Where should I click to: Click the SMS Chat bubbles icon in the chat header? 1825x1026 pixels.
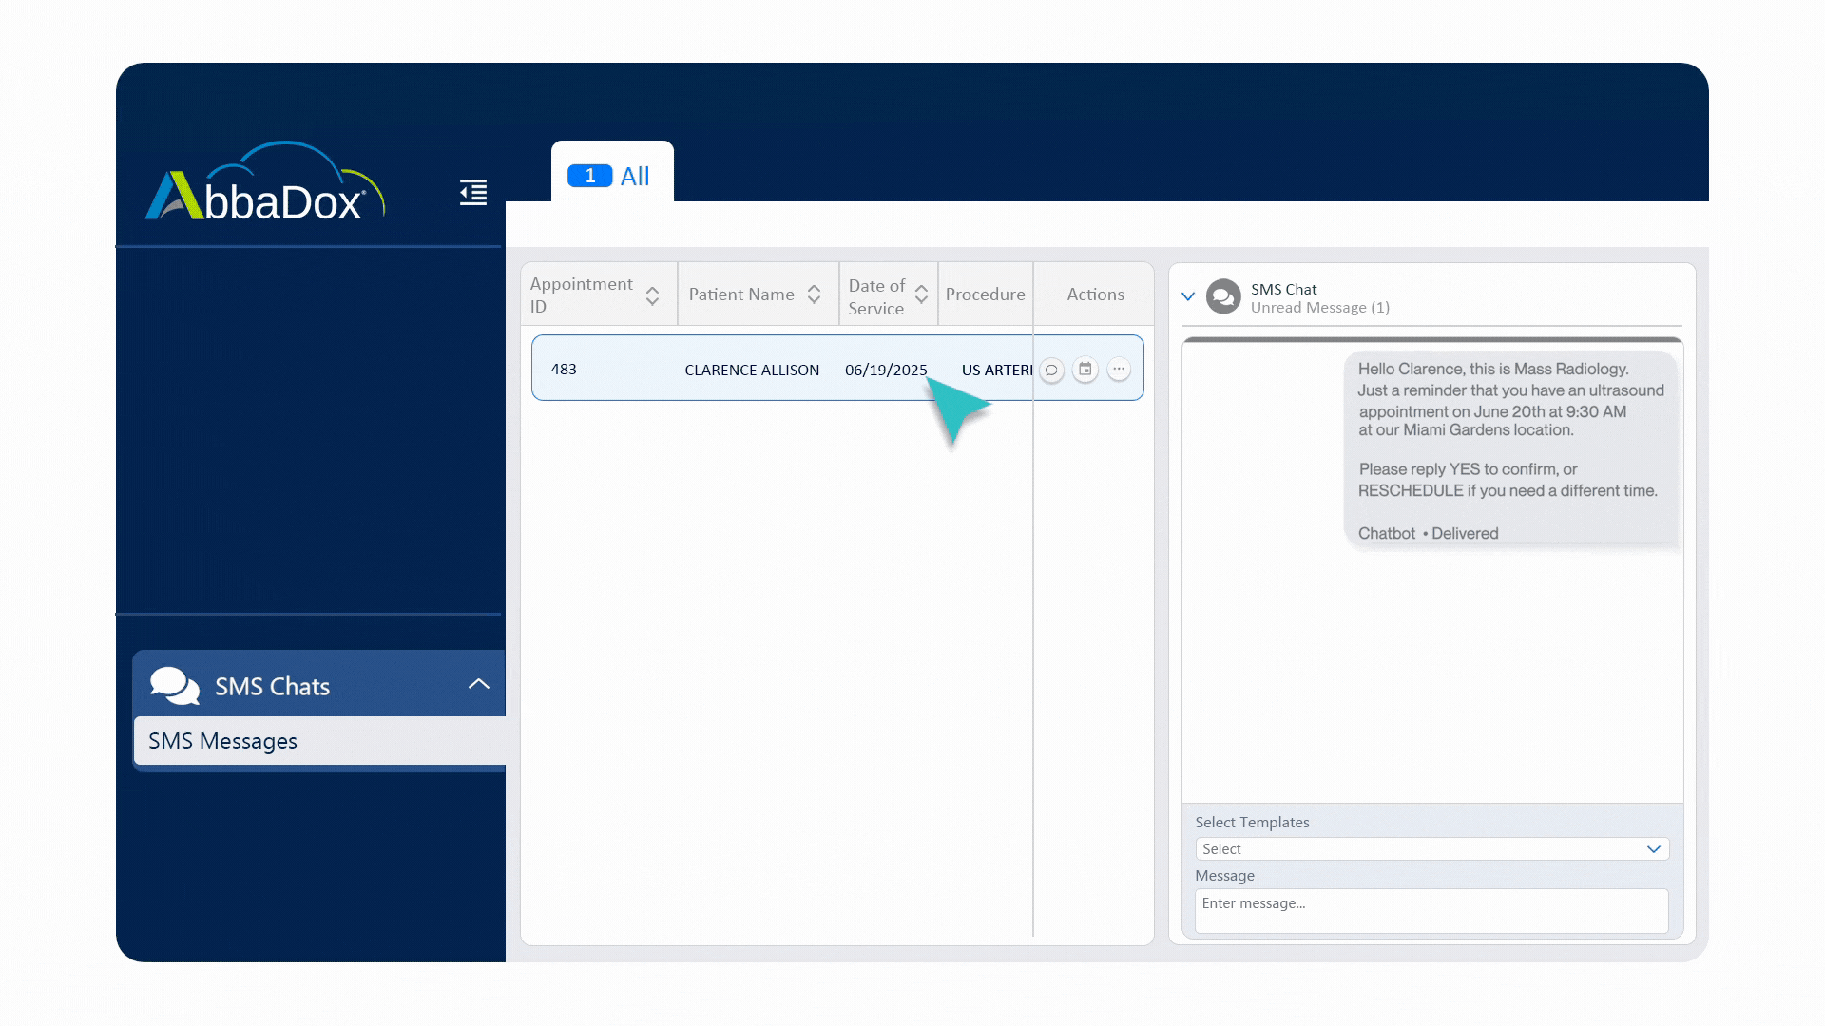coord(1223,297)
